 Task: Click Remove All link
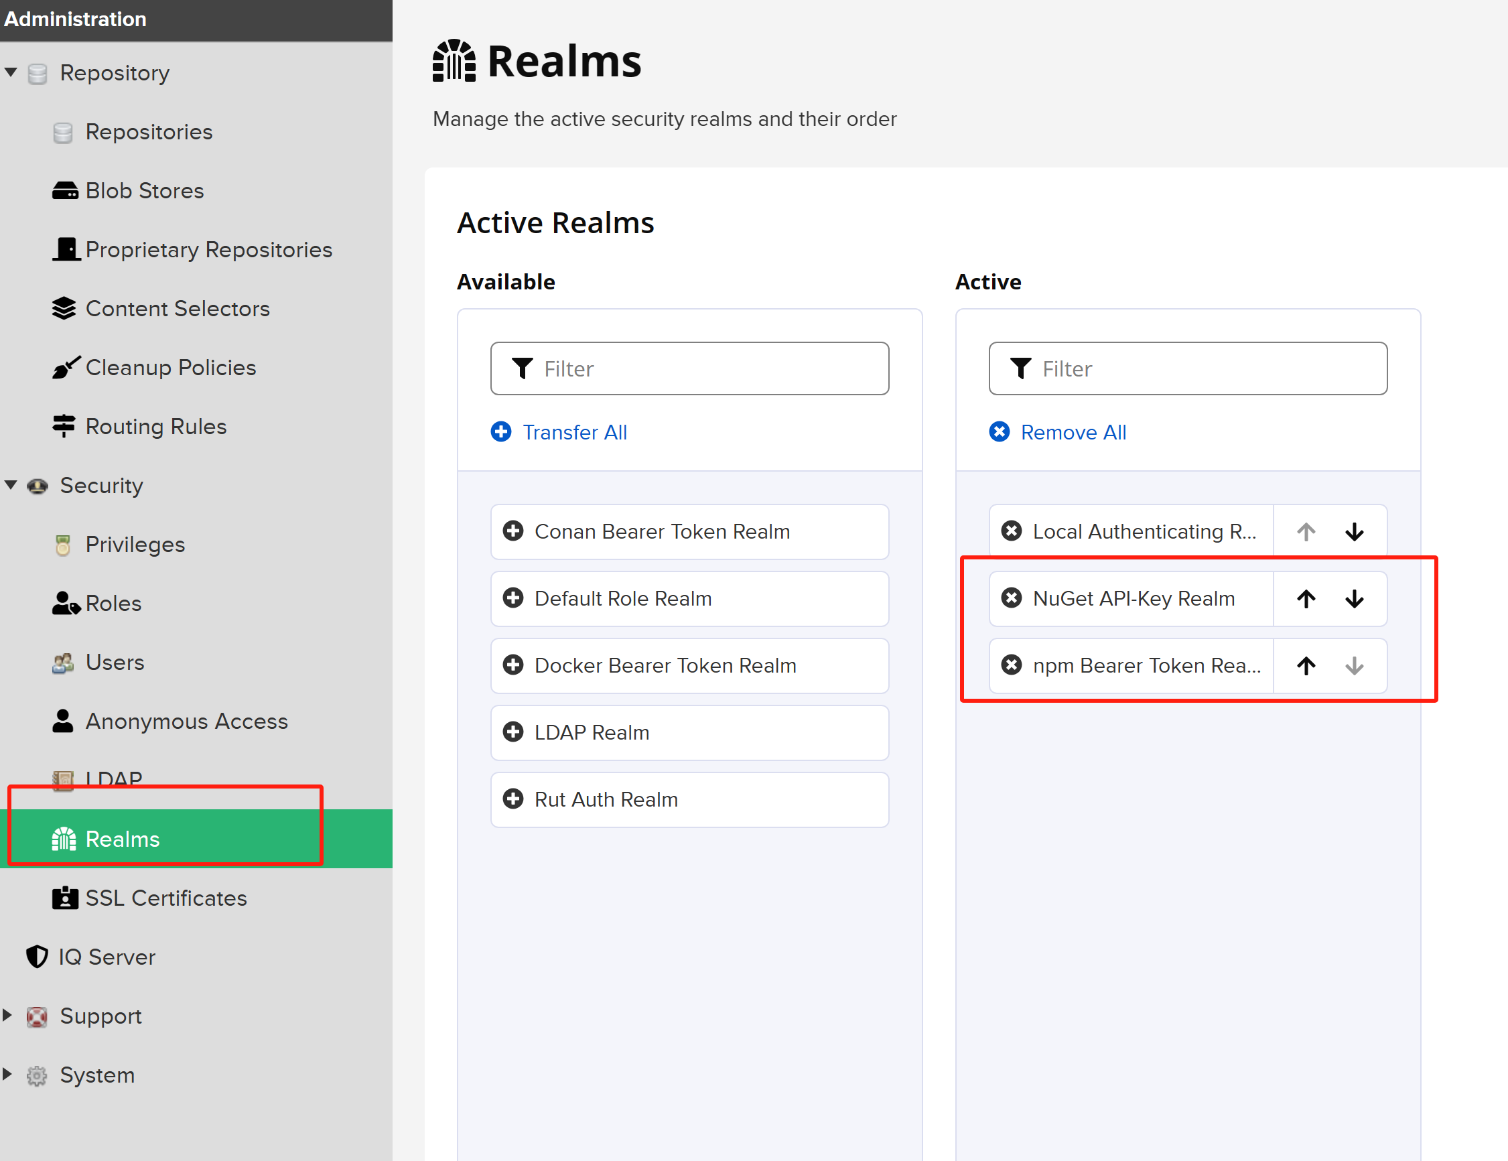tap(1073, 432)
